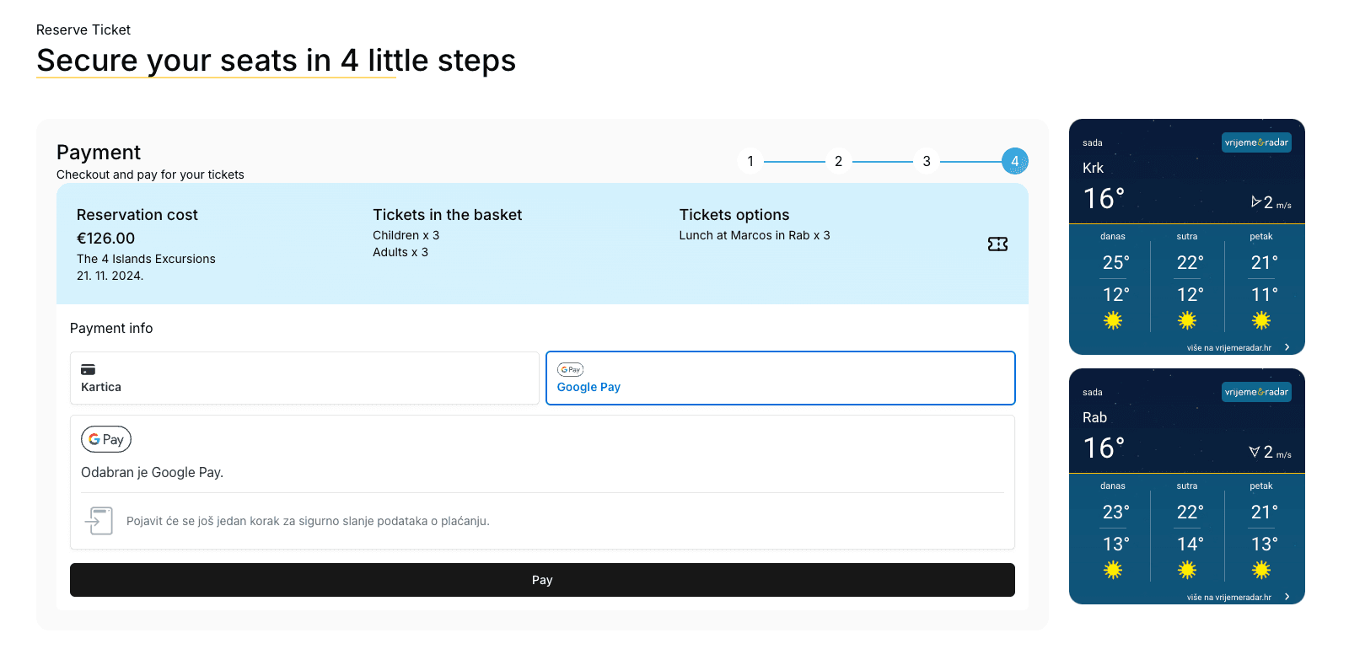The width and height of the screenshot is (1349, 660).
Task: Expand Krk forecast via the chevron next to 'više na vrijemeradar.hr'
Action: point(1287,346)
